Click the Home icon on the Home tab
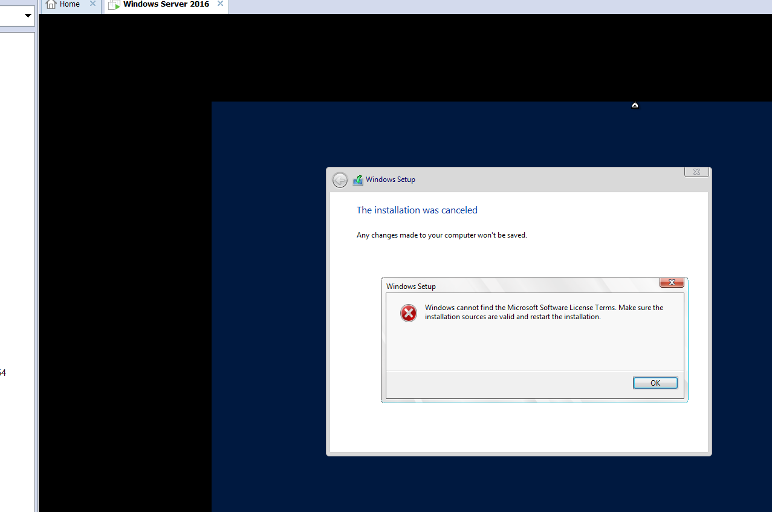Screen dimensions: 772x512 click(x=51, y=4)
